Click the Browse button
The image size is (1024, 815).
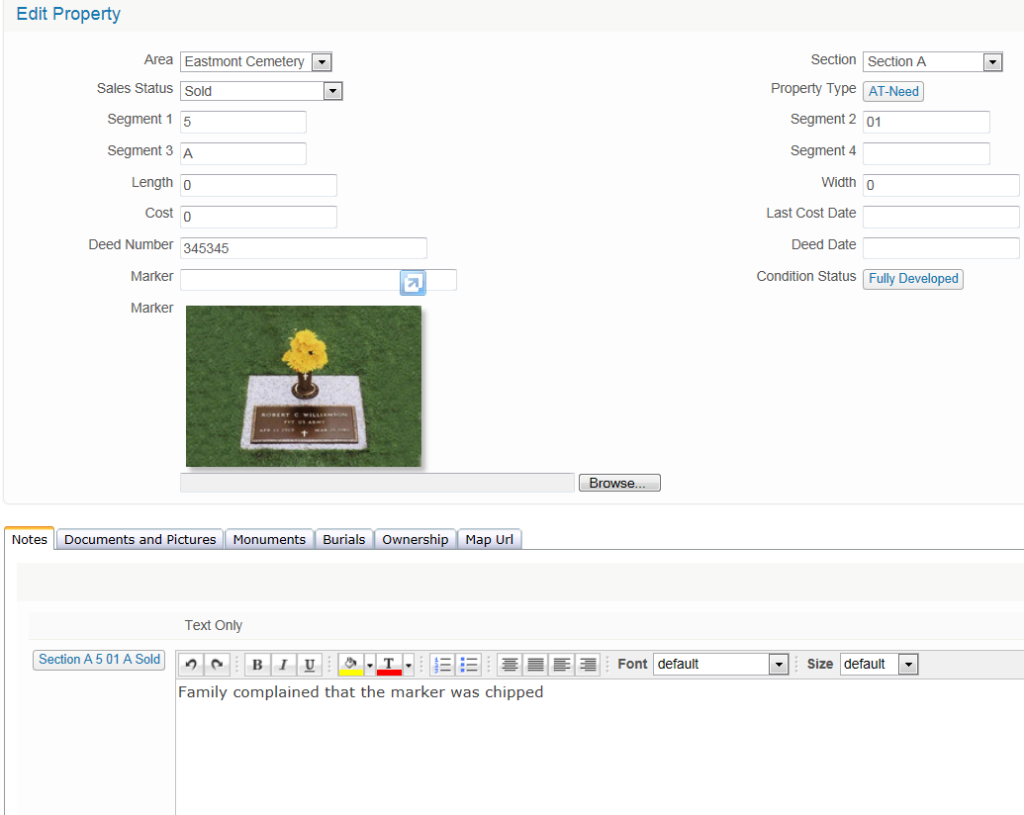tap(619, 483)
